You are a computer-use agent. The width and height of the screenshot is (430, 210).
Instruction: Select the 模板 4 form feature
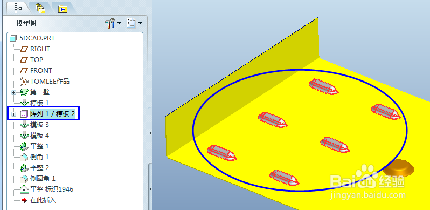[39, 136]
